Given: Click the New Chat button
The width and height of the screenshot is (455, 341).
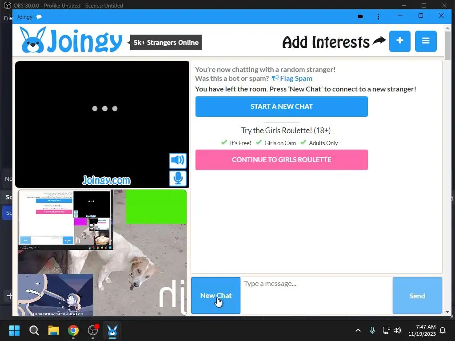Looking at the screenshot, I should tap(216, 295).
